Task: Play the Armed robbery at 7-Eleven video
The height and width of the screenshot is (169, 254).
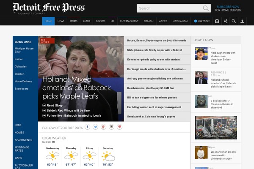Action: [199, 134]
